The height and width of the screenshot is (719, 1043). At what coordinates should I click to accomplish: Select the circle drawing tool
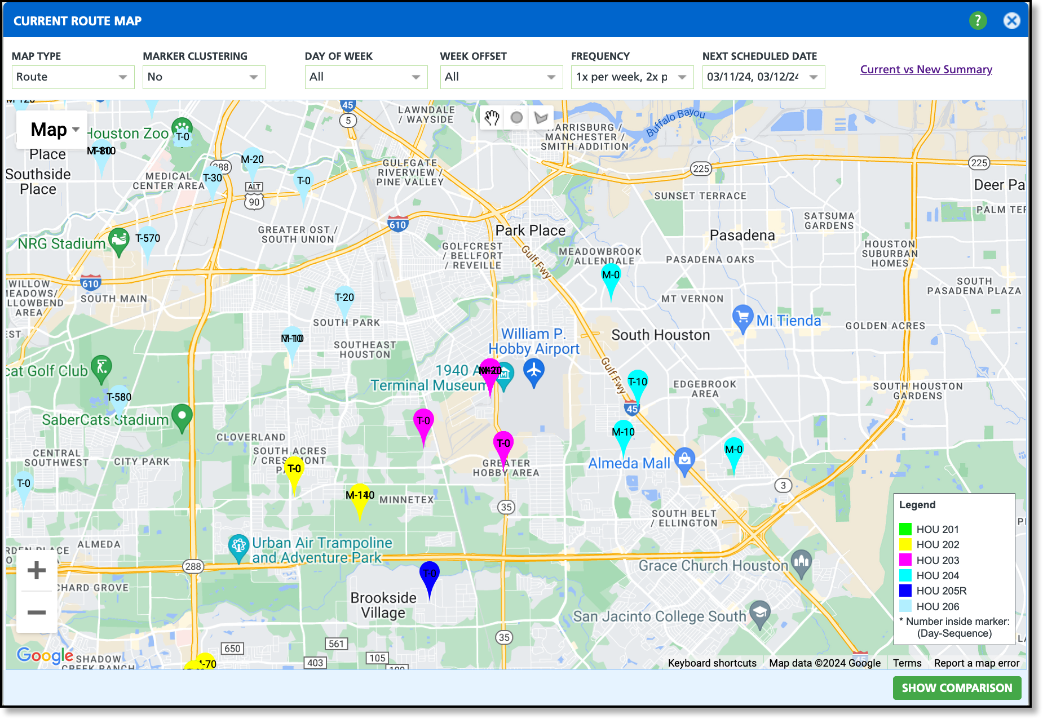516,117
